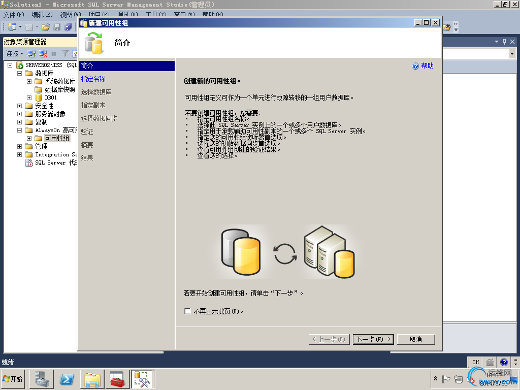Click the 帮助 link in wizard
Image resolution: width=520 pixels, height=390 pixels.
[x=427, y=66]
